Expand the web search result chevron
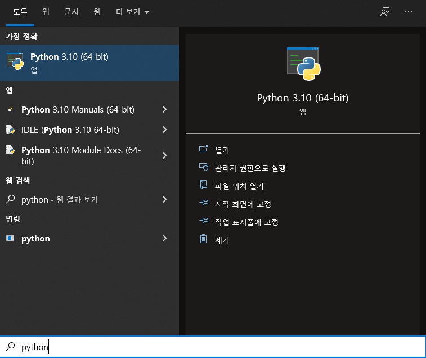Image resolution: width=426 pixels, height=358 pixels. pos(164,199)
